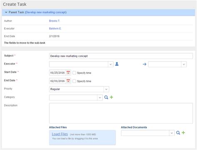The image size is (197, 150).
Task: Click the Category field label
Action: pyautogui.click(x=10, y=97)
